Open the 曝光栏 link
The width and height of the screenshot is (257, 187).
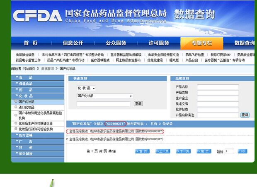pyautogui.click(x=174, y=60)
